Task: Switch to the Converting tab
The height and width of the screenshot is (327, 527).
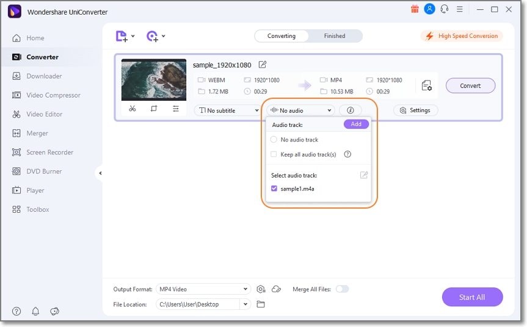Action: pos(282,36)
